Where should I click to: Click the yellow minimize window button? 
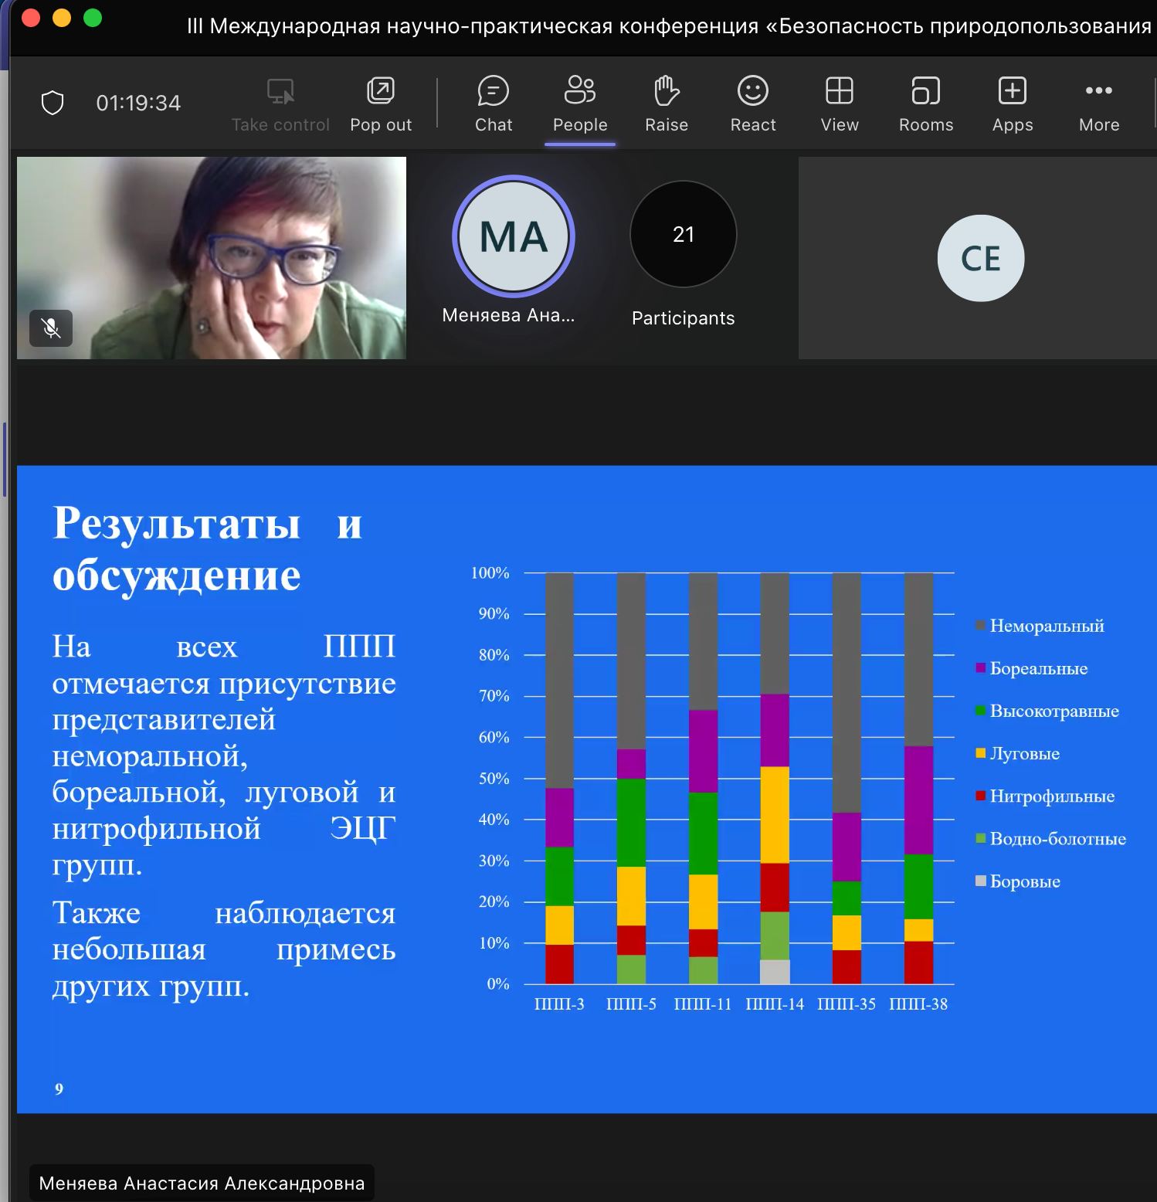click(x=62, y=18)
